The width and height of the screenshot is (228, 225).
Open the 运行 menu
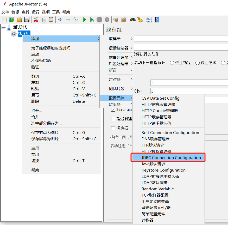pos(36,12)
